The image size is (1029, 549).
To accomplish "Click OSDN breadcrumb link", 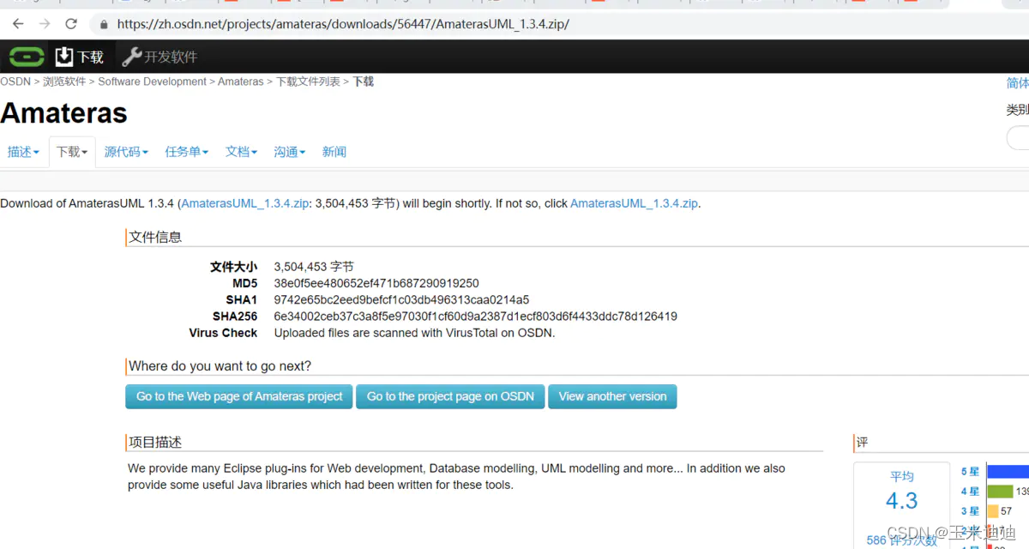I will (15, 81).
